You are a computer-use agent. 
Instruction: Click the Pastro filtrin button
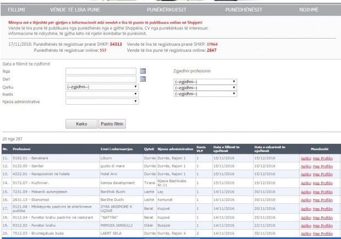coord(112,124)
